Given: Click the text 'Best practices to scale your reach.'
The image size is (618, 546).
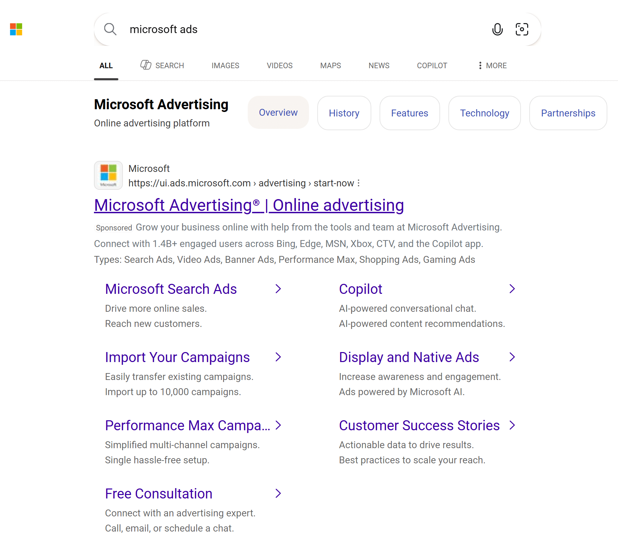Looking at the screenshot, I should tap(412, 460).
